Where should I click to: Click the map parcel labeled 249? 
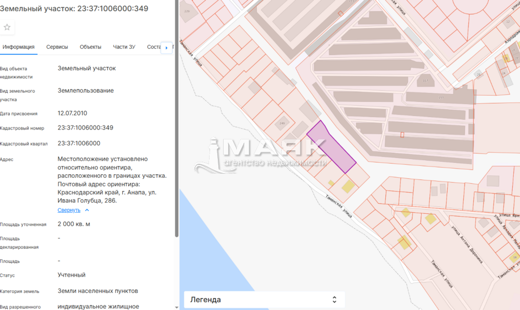click(282, 123)
